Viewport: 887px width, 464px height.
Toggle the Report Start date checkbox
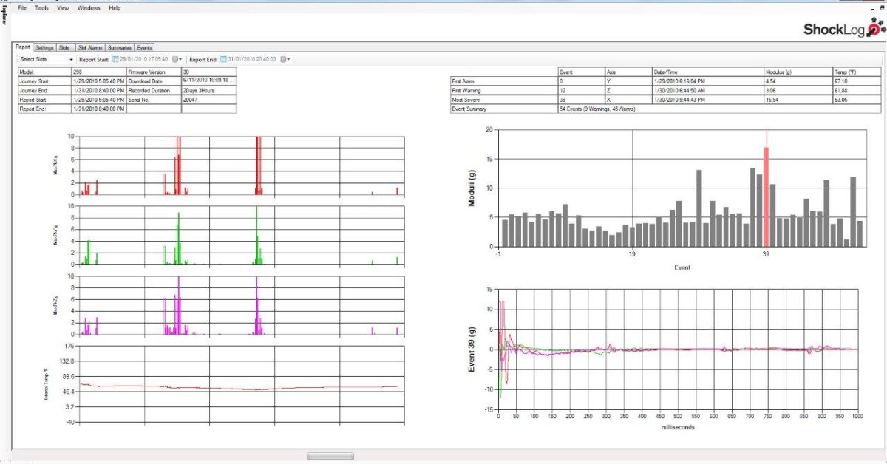click(x=115, y=59)
